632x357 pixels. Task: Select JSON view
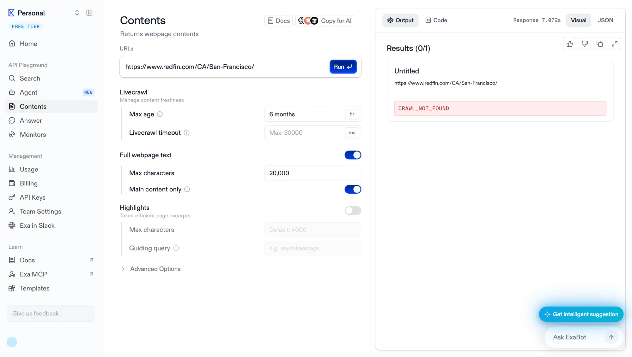[605, 20]
